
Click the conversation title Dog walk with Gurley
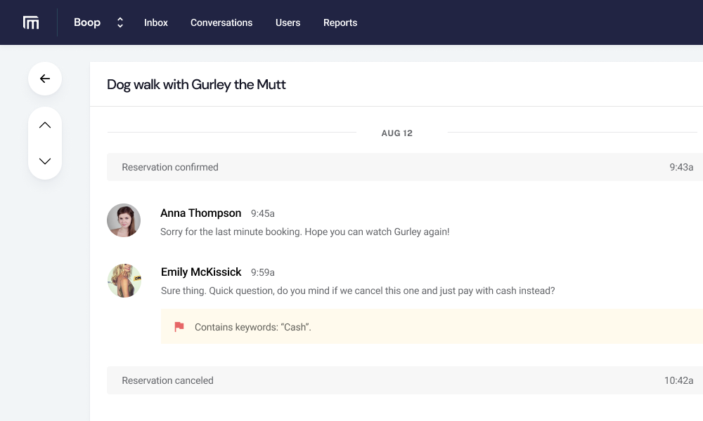click(195, 84)
